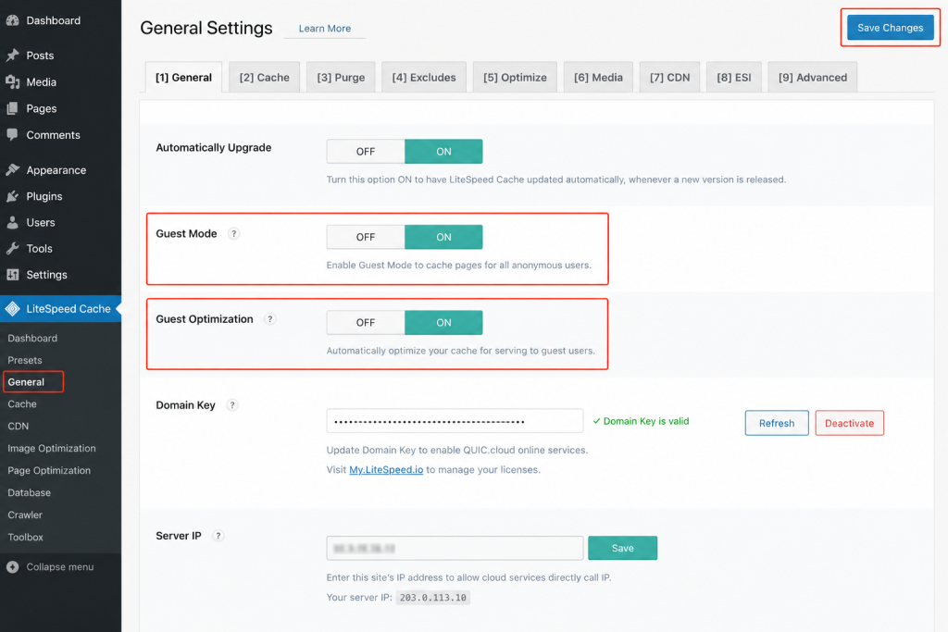Click the 'Domain Key is valid' status text

click(646, 421)
